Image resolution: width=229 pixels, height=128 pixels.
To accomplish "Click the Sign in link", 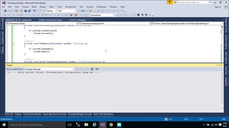I will (218, 7).
